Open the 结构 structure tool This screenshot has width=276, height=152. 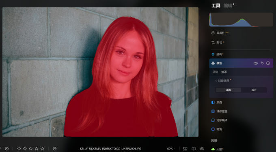point(218,54)
